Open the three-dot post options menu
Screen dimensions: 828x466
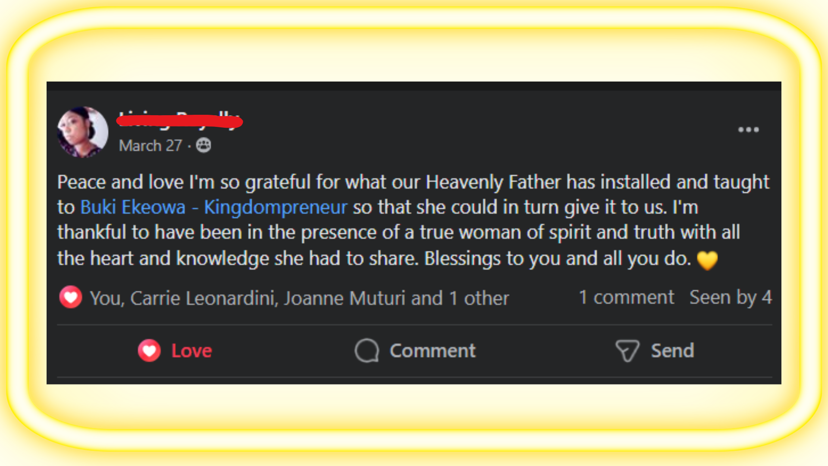point(748,129)
